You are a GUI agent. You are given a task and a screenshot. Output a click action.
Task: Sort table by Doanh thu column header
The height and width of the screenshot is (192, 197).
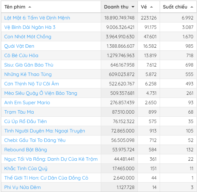click(116, 7)
